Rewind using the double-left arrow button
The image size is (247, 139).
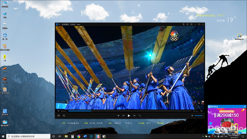click(x=59, y=111)
